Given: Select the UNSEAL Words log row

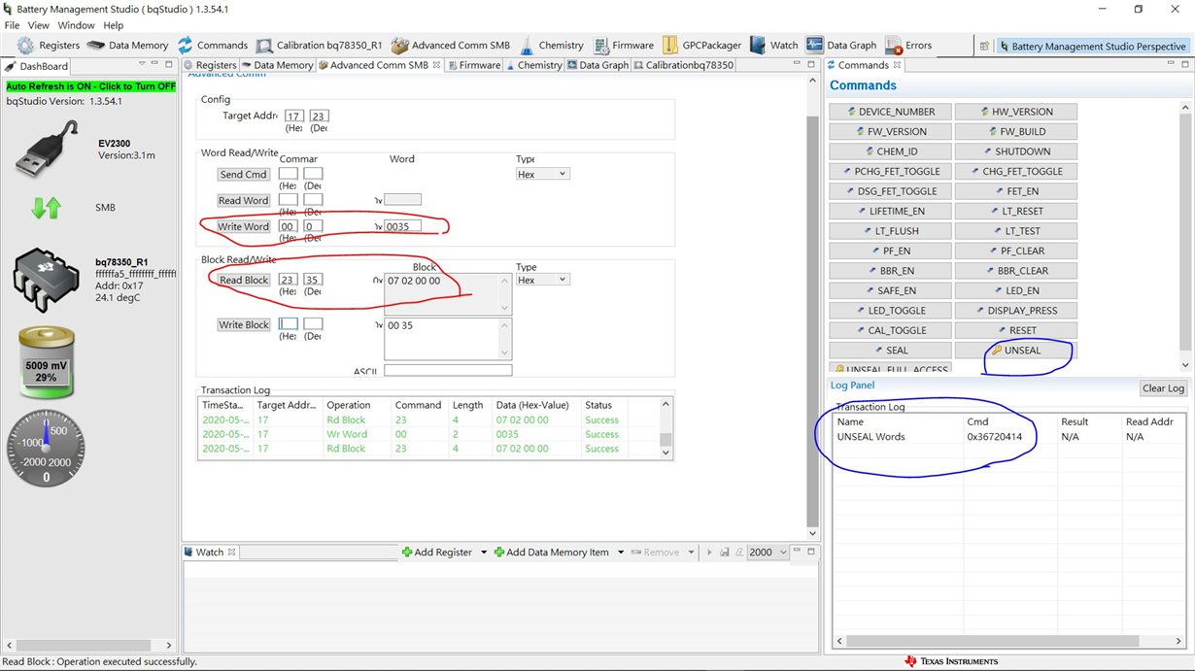Looking at the screenshot, I should [x=1009, y=437].
